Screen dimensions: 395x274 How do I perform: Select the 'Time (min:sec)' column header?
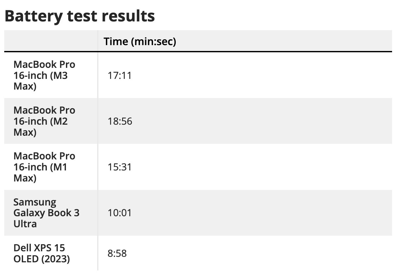(140, 41)
